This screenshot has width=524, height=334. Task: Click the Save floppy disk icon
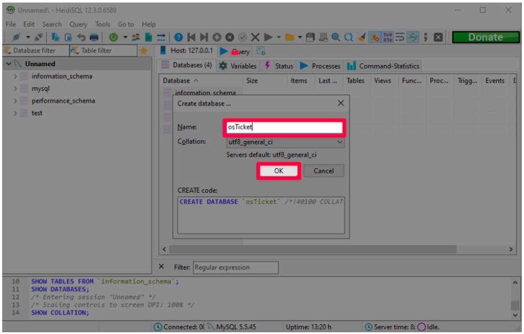[x=310, y=37]
